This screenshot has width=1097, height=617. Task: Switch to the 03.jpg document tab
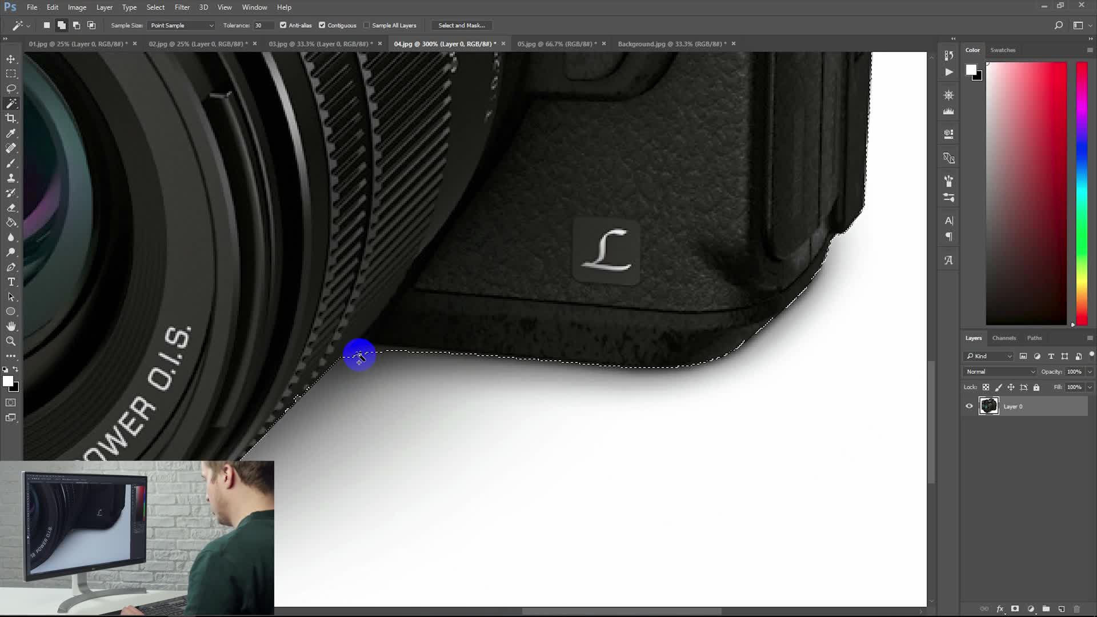(321, 44)
